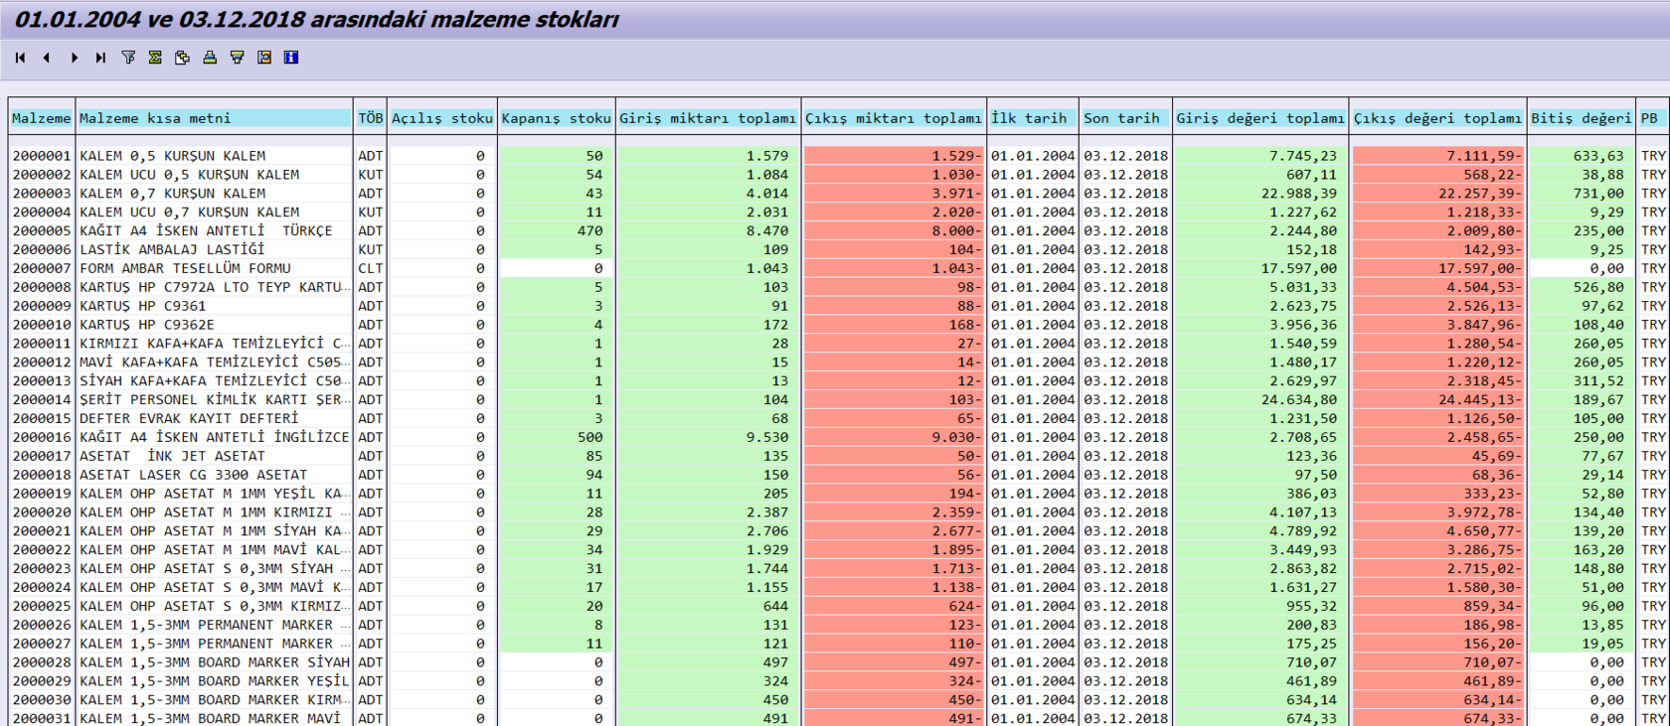The image size is (1670, 726).
Task: Click the export/copy list icon
Action: (x=182, y=58)
